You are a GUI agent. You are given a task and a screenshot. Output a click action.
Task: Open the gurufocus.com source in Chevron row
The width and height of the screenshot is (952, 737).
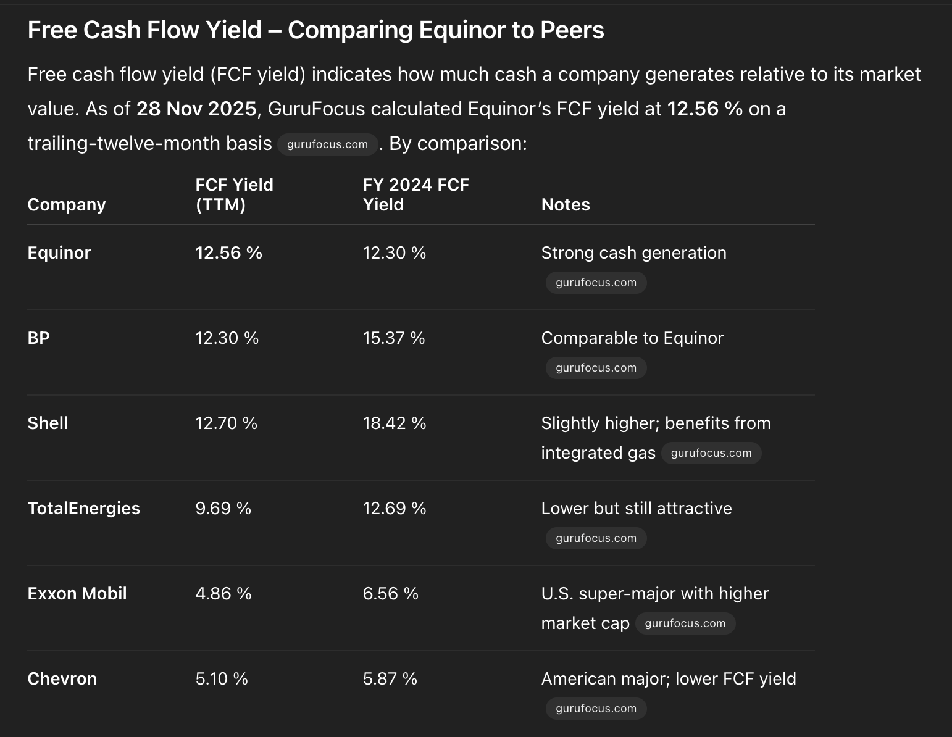pos(596,709)
